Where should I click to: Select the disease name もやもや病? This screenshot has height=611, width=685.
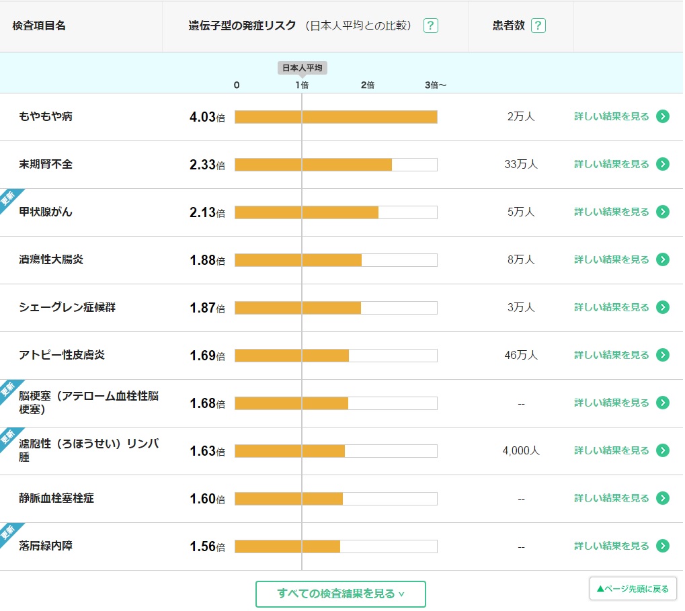(x=46, y=116)
